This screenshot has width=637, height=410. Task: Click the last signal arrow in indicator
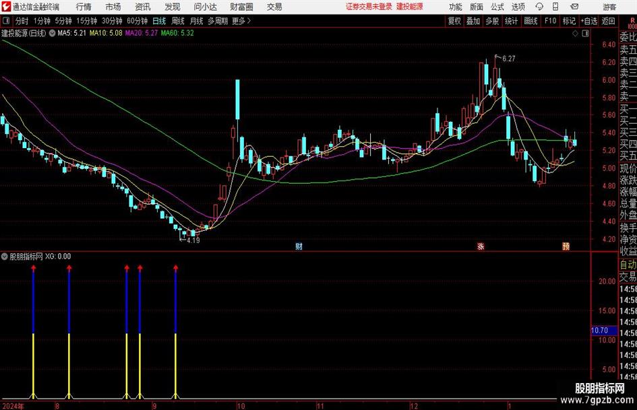pos(175,268)
